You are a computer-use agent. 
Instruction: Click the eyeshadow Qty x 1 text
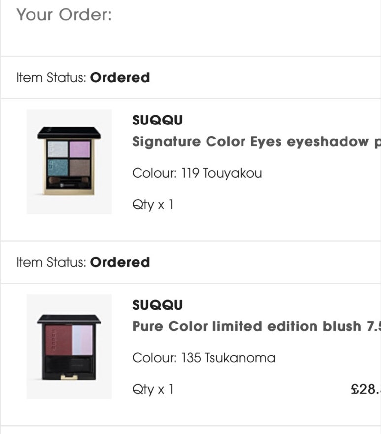[x=153, y=205]
